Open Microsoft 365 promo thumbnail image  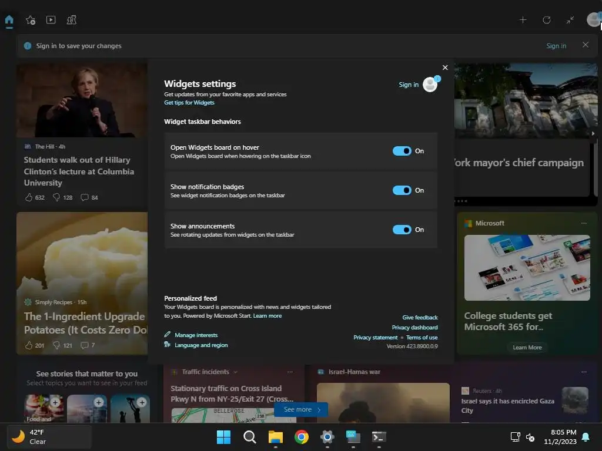click(x=527, y=268)
